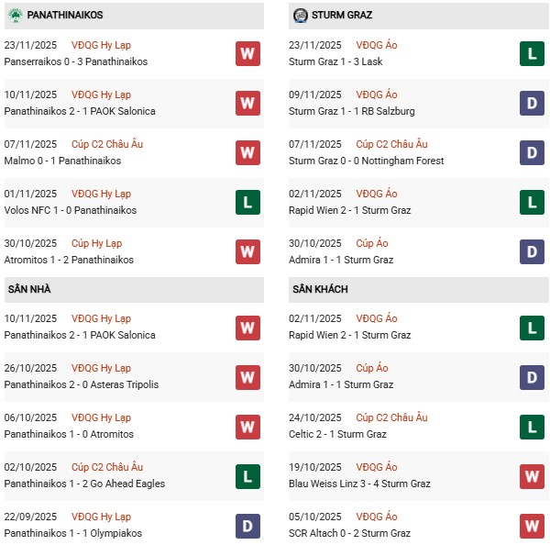Viewport: 550px width, 545px height.
Task: Click the W badge for Panserraikos match
Action: coord(247,53)
